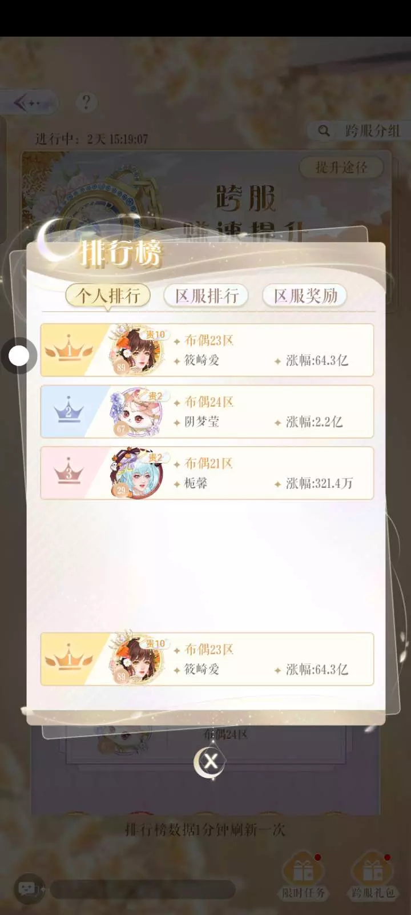This screenshot has height=915, width=411.
Task: Open the chat bubble icon
Action: pyautogui.click(x=29, y=889)
